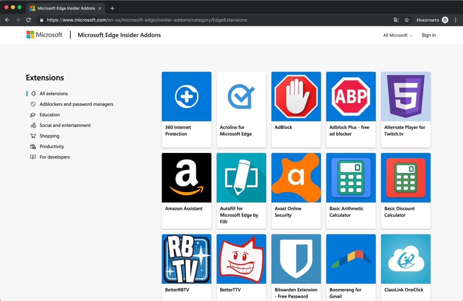Image resolution: width=463 pixels, height=301 pixels.
Task: Click the Bitwarden shield icon
Action: point(296,259)
